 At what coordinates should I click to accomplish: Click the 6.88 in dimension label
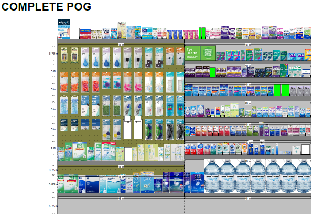point(53,184)
